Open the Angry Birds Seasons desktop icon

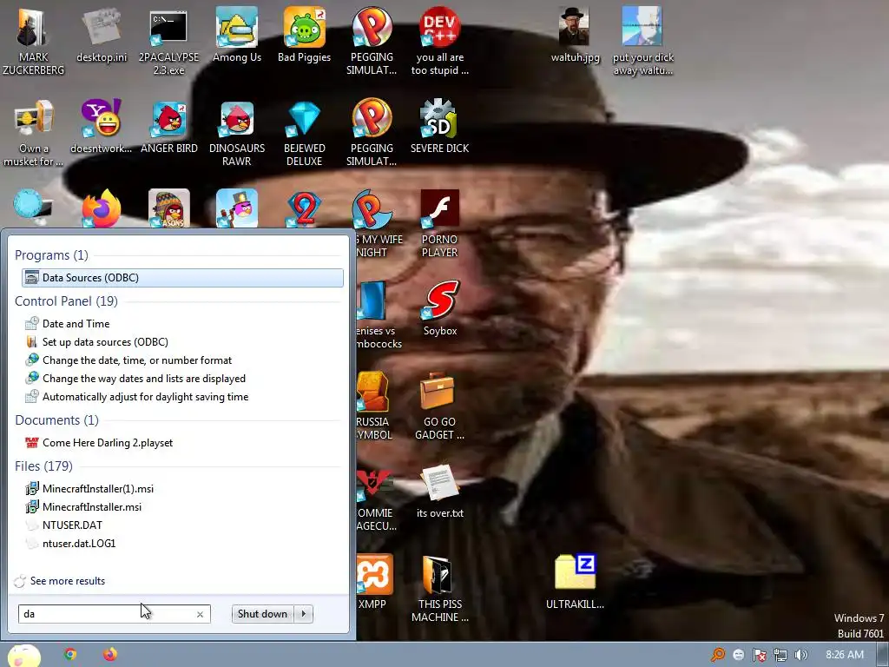[x=168, y=208]
